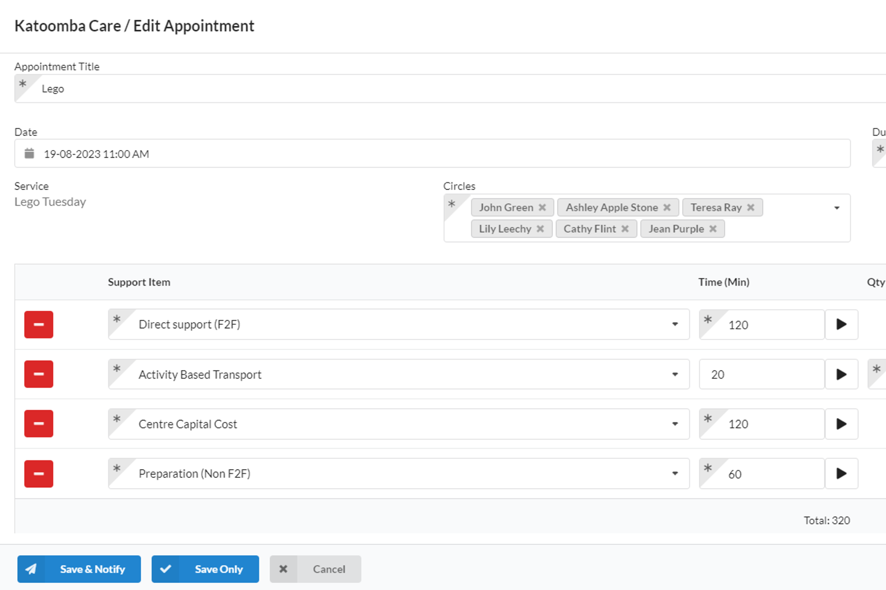Viewport: 886px width, 590px height.
Task: Expand the Direct support (F2F) item dropdown
Action: tap(674, 324)
